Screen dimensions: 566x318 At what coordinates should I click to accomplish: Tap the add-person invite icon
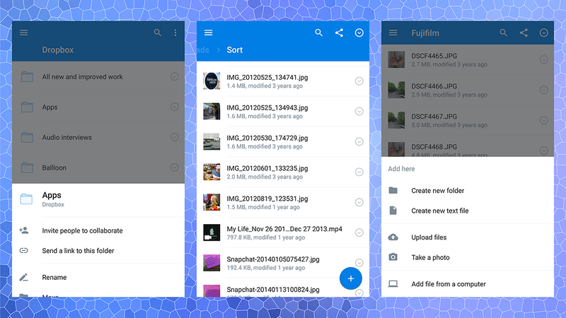coord(24,230)
